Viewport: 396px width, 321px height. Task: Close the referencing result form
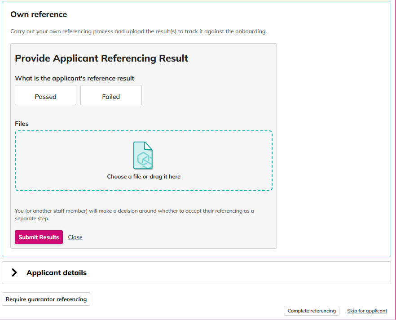75,237
